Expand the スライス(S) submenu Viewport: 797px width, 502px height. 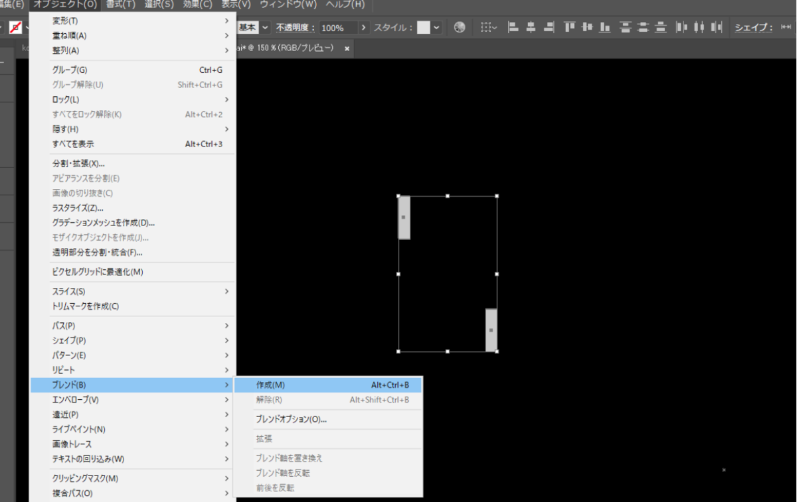[x=132, y=291]
